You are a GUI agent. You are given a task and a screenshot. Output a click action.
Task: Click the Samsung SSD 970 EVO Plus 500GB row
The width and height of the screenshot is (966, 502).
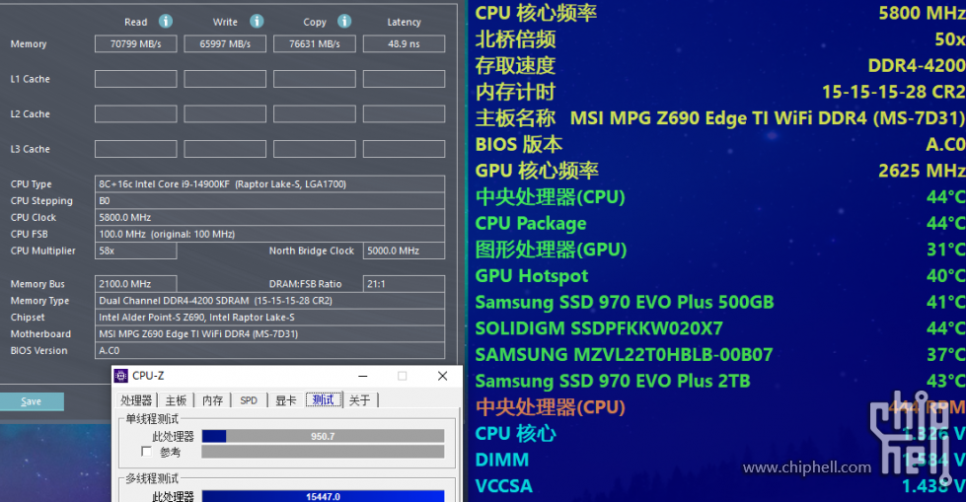[x=719, y=303]
